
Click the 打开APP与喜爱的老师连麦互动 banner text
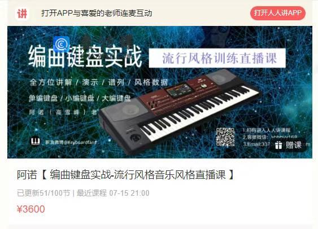[97, 13]
